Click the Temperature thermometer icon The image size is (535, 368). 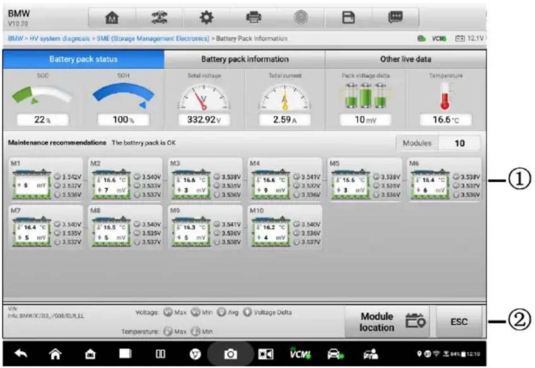point(445,97)
